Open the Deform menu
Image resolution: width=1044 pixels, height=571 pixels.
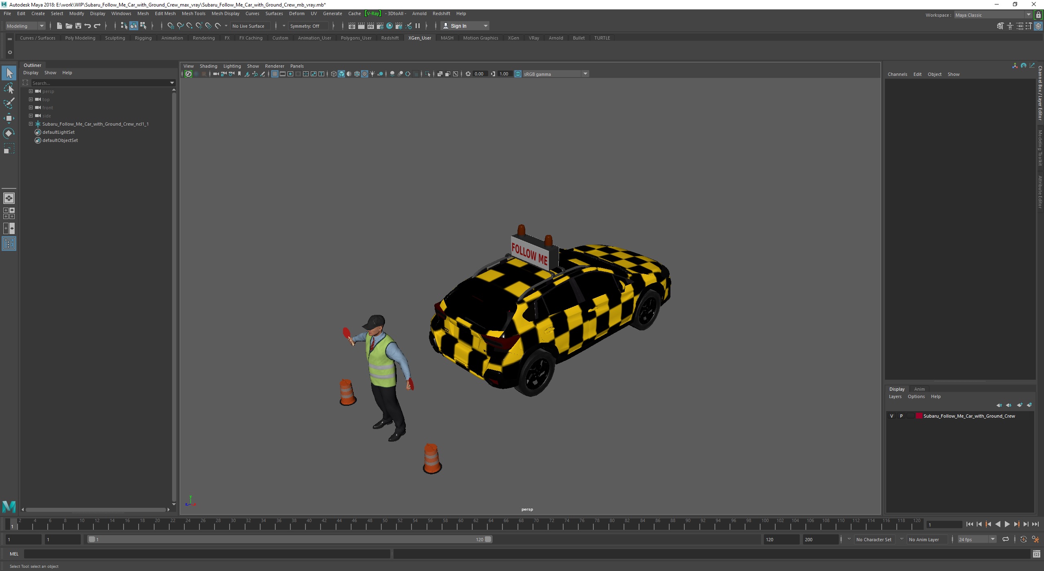click(296, 13)
